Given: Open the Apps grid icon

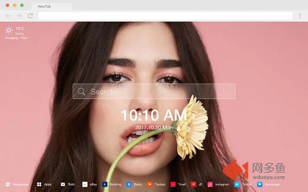Looking at the screenshot, I should (x=39, y=184).
